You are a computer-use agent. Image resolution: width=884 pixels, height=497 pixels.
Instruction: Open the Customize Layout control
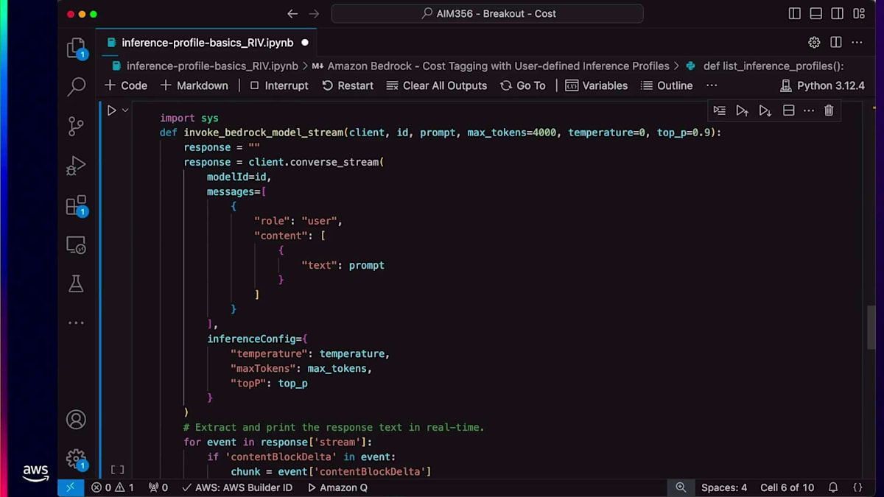coord(859,13)
